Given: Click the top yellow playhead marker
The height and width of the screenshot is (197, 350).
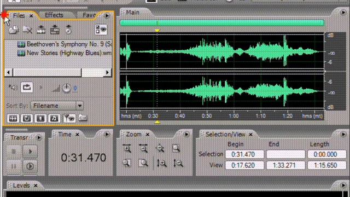Looking at the screenshot, I should tap(157, 30).
